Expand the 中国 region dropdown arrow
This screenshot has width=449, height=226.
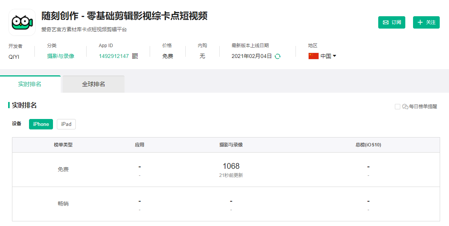[335, 56]
